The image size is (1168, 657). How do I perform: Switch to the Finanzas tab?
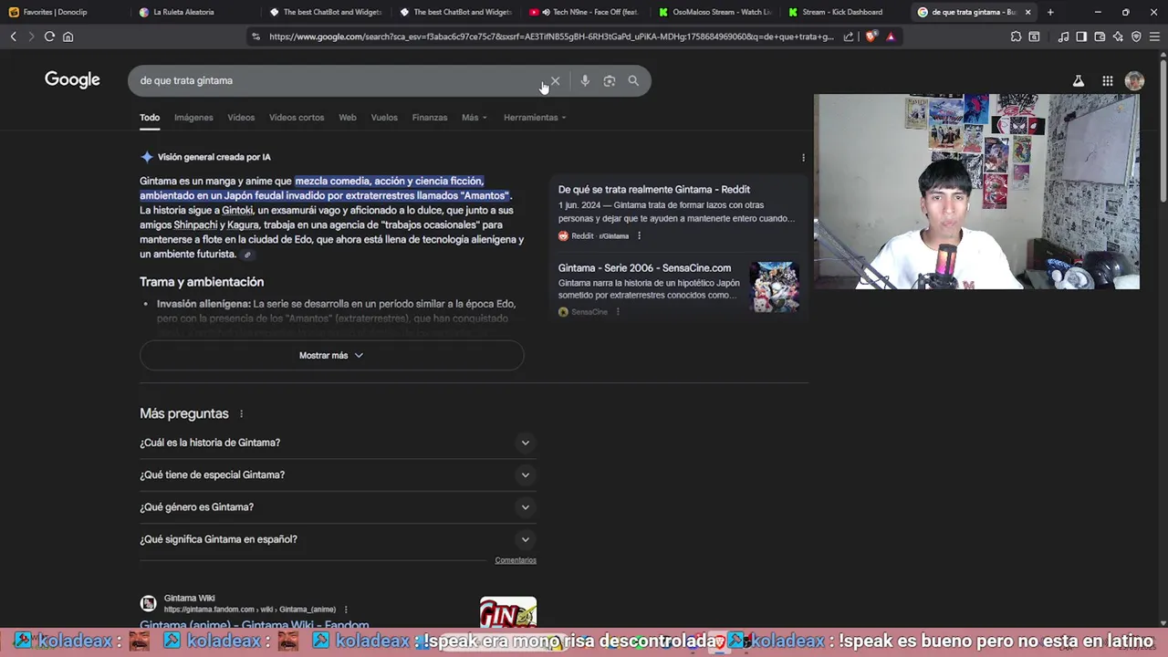point(430,117)
